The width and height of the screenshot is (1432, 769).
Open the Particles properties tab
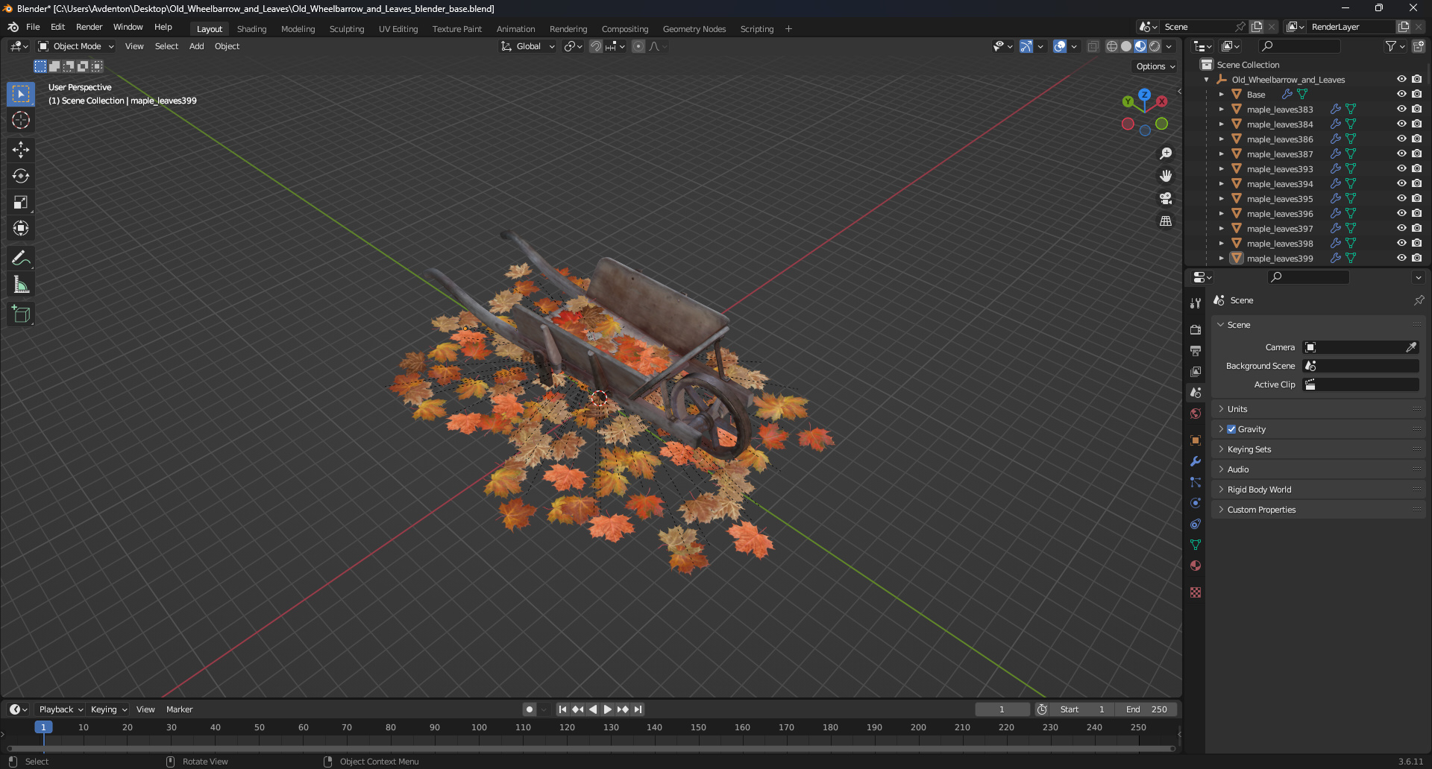(x=1196, y=482)
